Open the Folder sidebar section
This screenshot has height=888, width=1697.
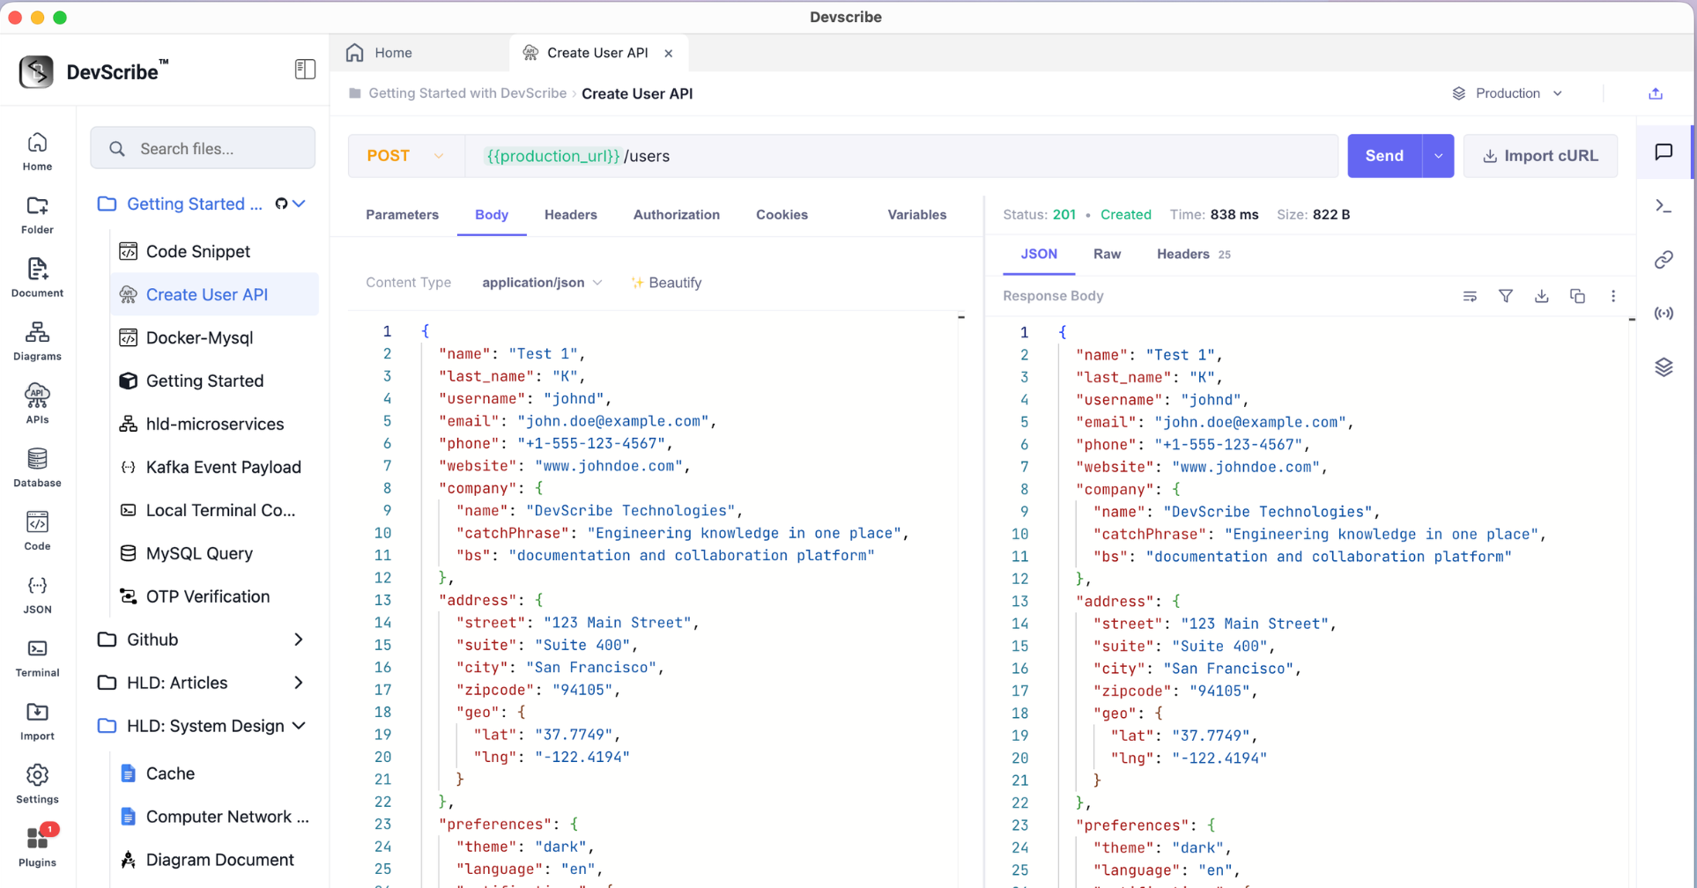(x=37, y=215)
